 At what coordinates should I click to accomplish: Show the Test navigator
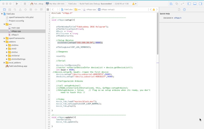point(25,9)
